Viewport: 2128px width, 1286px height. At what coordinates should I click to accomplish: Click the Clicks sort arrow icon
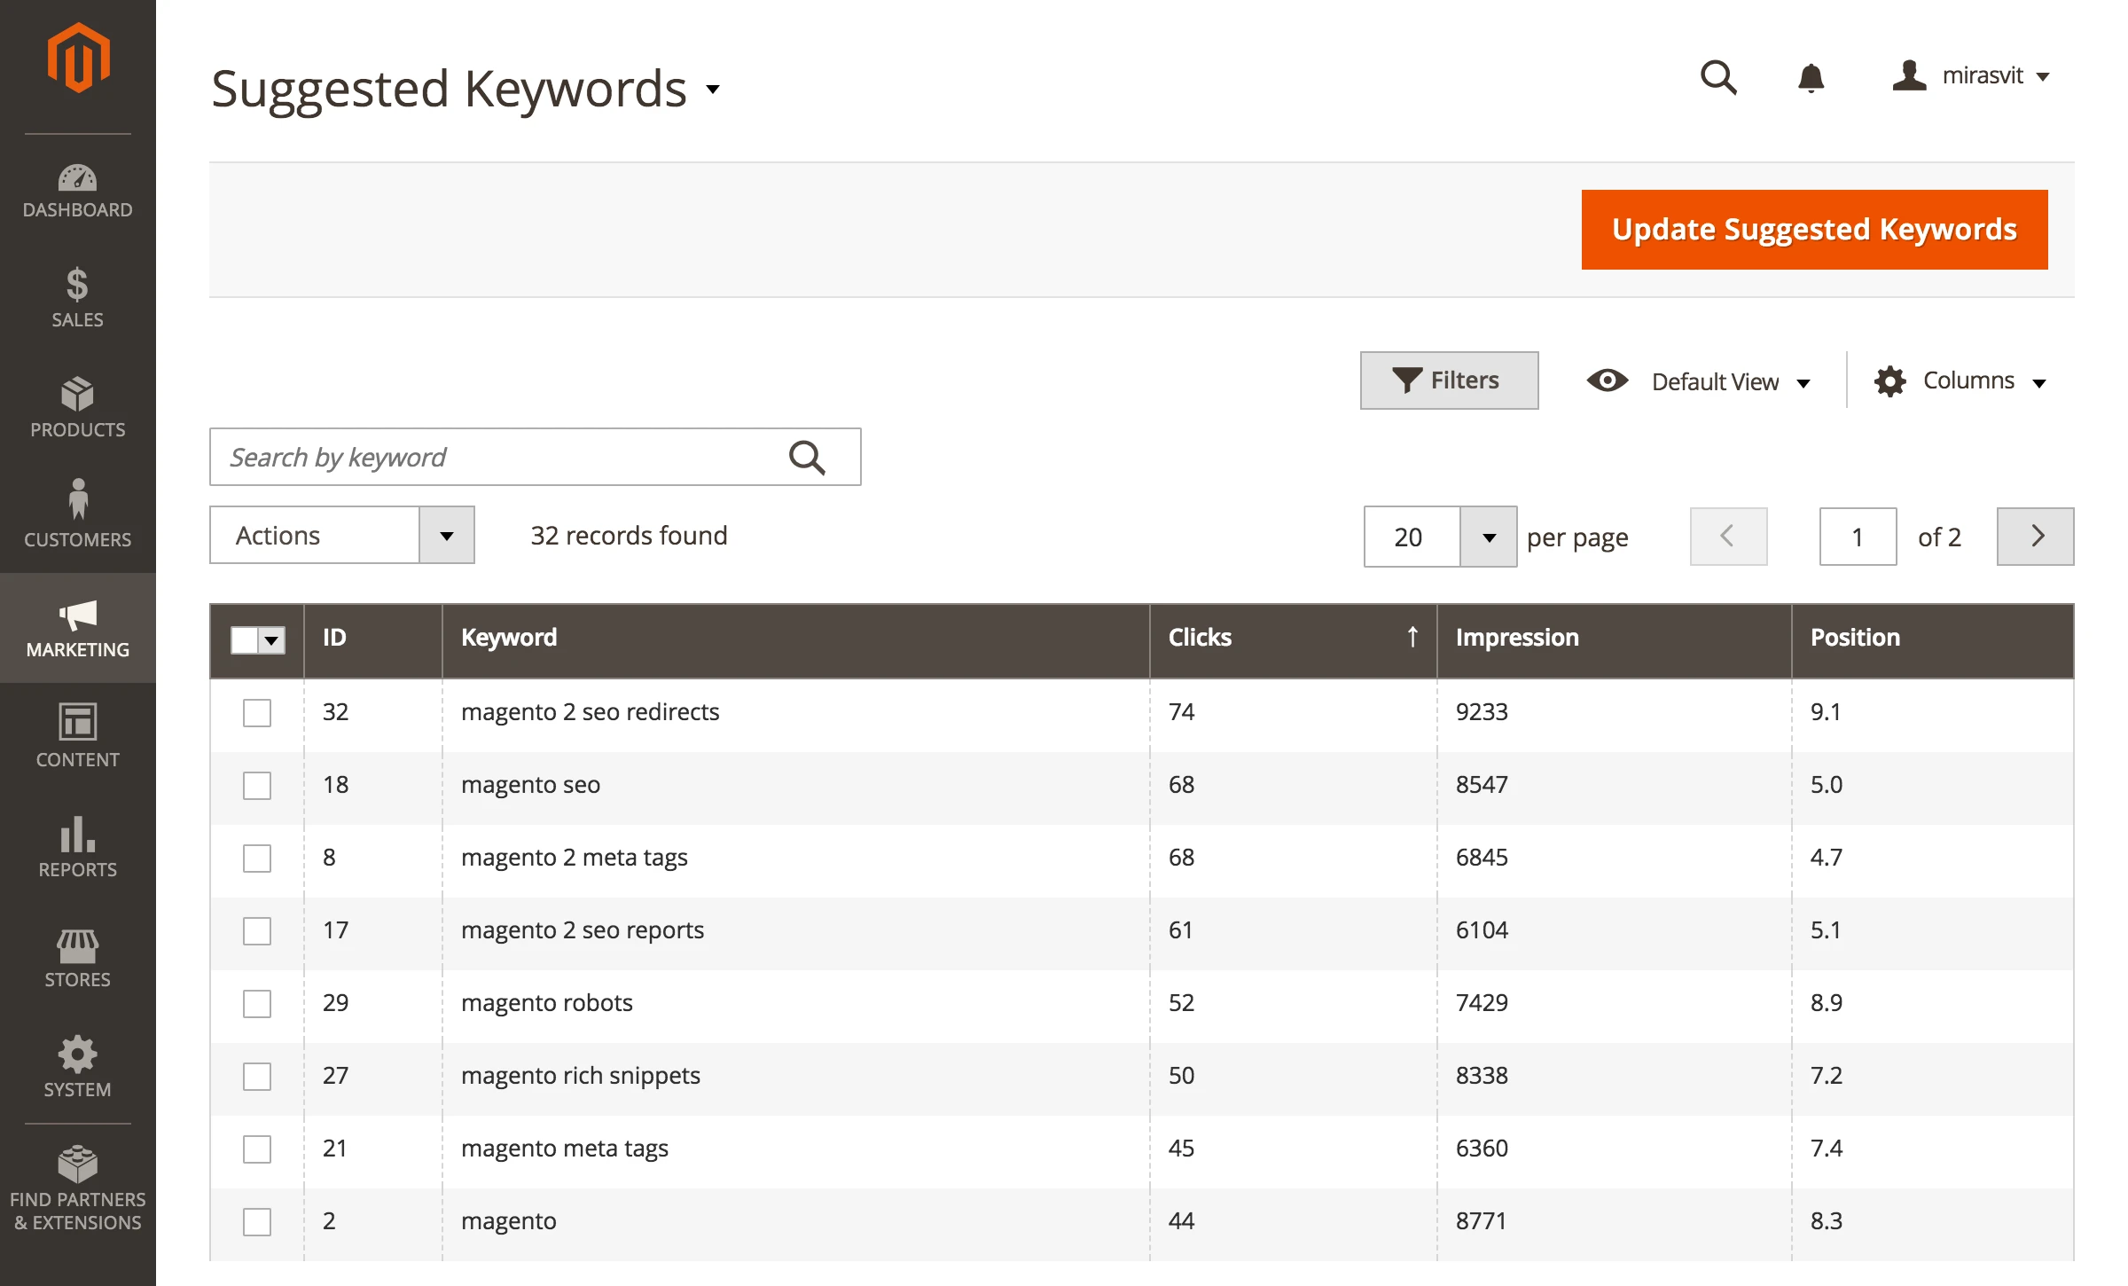point(1412,637)
